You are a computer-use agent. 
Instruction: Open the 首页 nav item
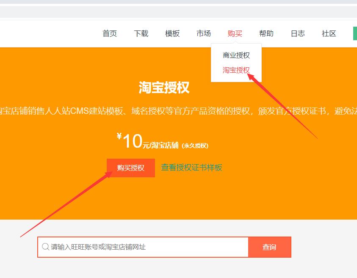pos(110,33)
